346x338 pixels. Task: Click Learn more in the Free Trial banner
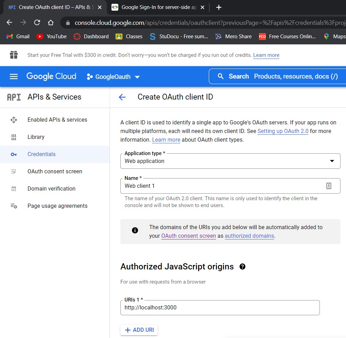pyautogui.click(x=266, y=55)
